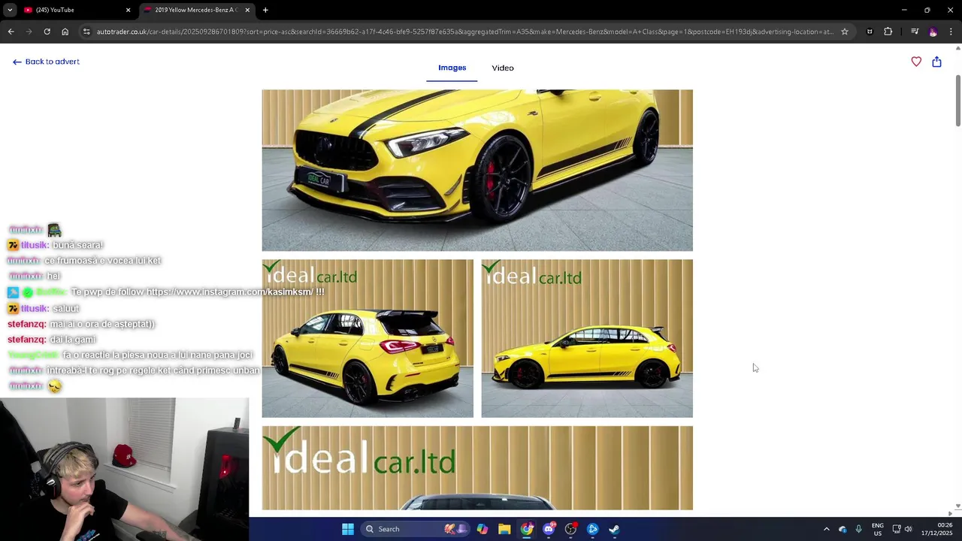Open media controls music-note icon
Screen dimensions: 962x541
915,32
